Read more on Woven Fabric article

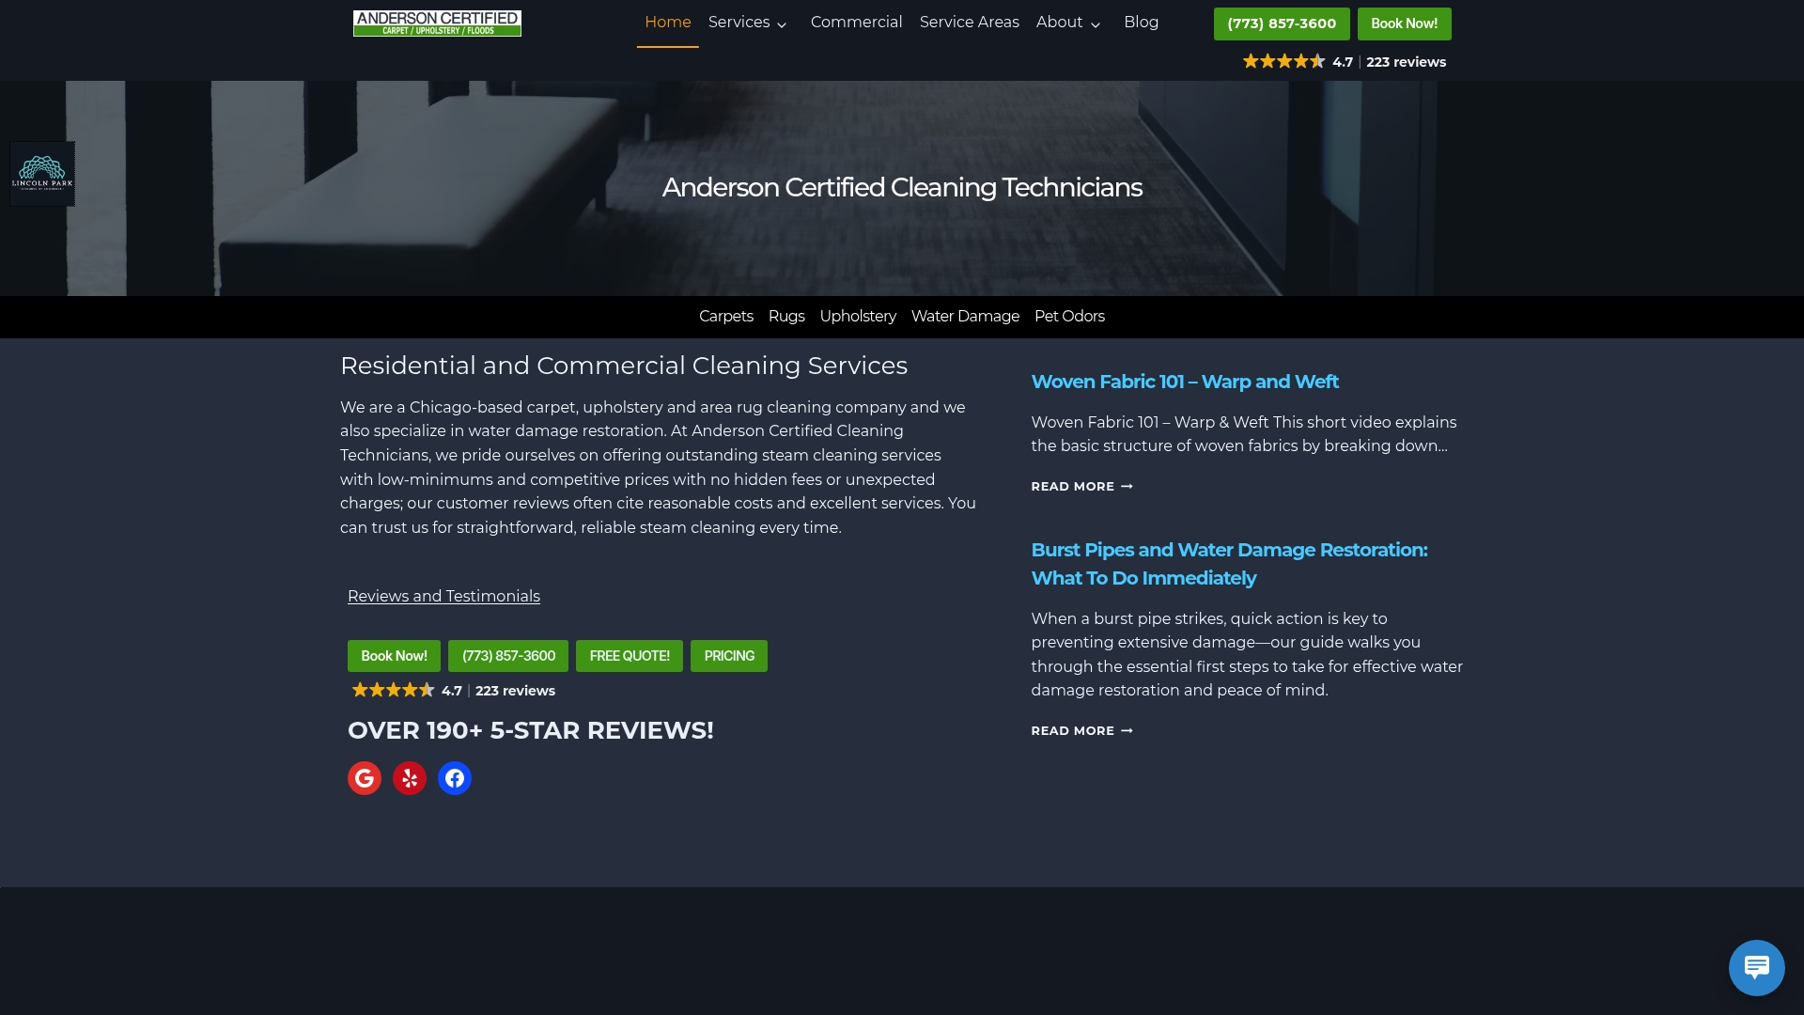[x=1081, y=487]
